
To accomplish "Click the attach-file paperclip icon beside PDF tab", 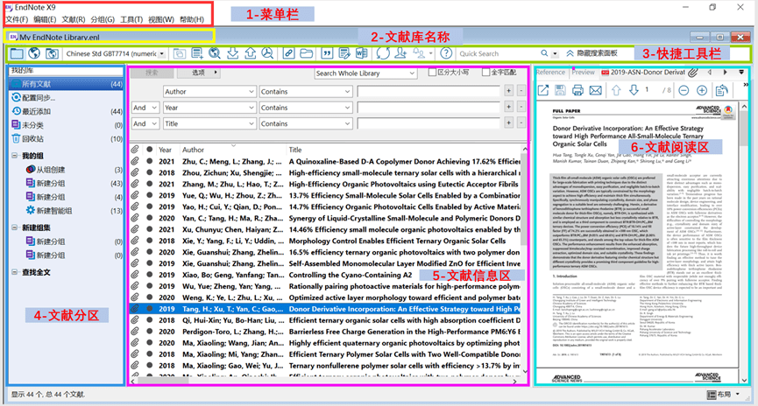I will (x=693, y=73).
